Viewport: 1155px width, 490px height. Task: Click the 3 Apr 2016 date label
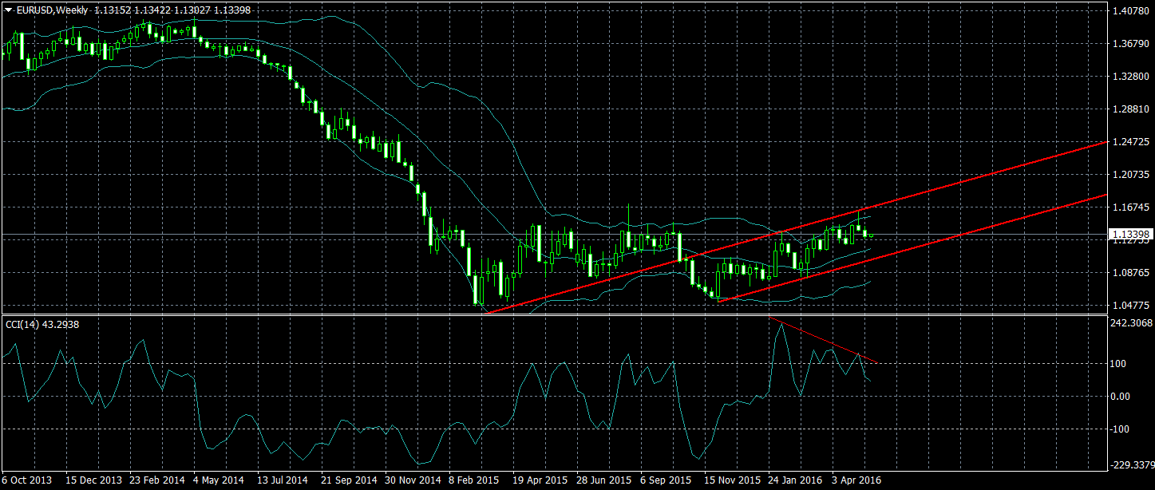[857, 481]
